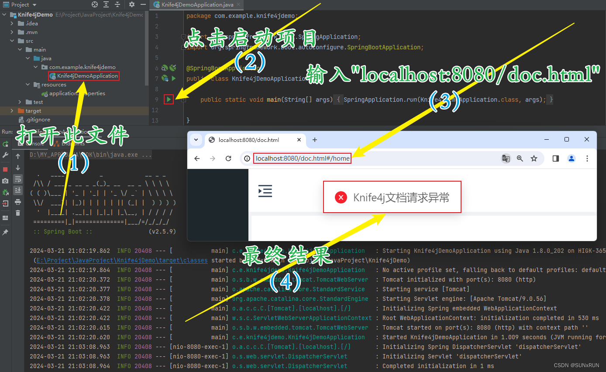Toggle soft-wrap in console

[18, 179]
